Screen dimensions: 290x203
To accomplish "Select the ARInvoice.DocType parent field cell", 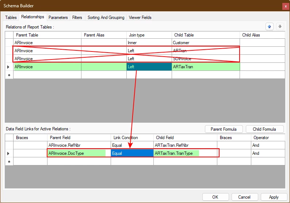I will point(79,153).
